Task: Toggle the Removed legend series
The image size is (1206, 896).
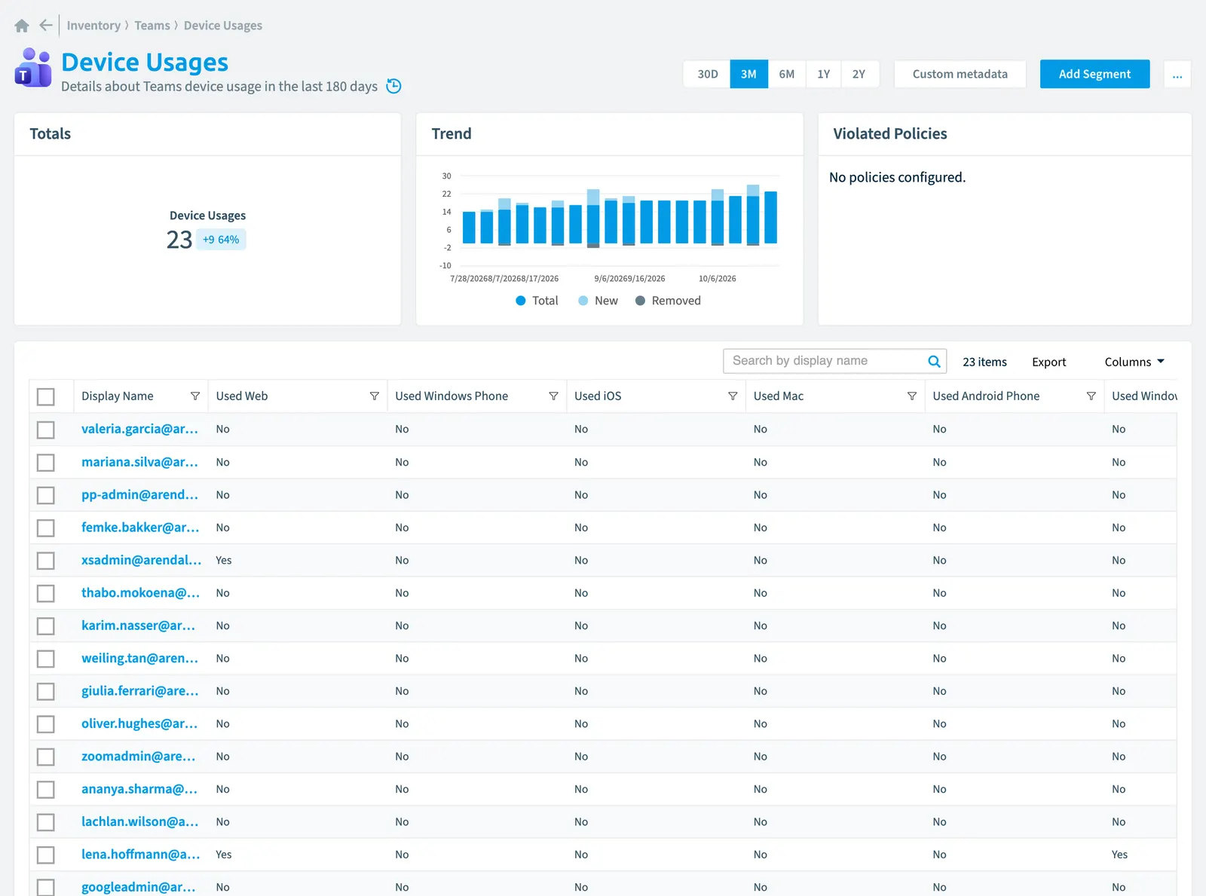Action: [668, 301]
